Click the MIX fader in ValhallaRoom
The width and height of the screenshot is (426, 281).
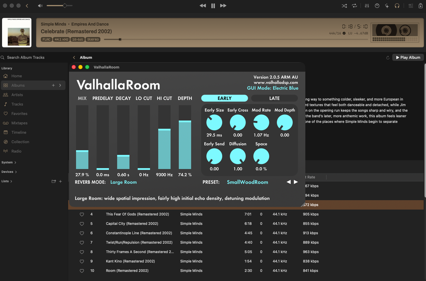[x=82, y=137]
